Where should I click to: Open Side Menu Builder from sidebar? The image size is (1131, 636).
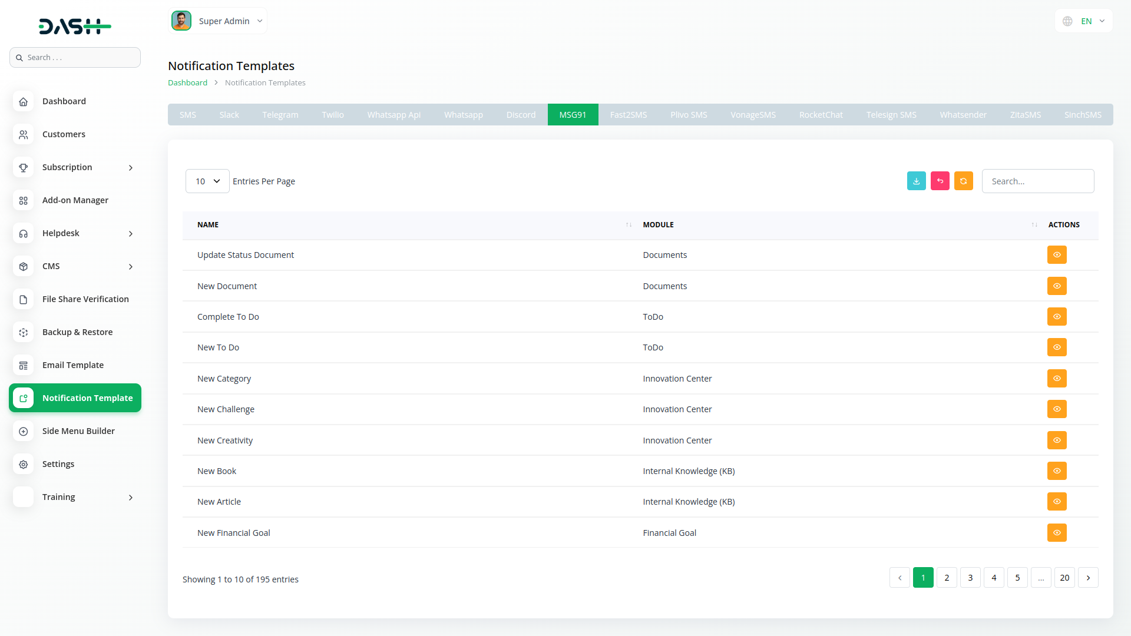point(78,431)
